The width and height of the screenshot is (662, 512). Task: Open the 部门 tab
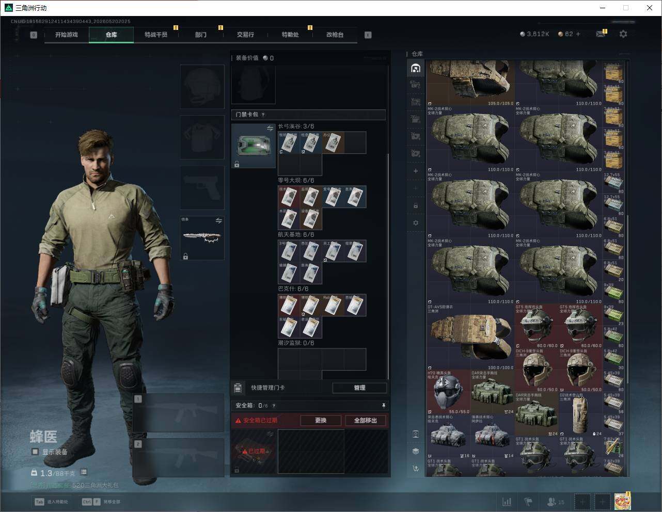coord(201,35)
